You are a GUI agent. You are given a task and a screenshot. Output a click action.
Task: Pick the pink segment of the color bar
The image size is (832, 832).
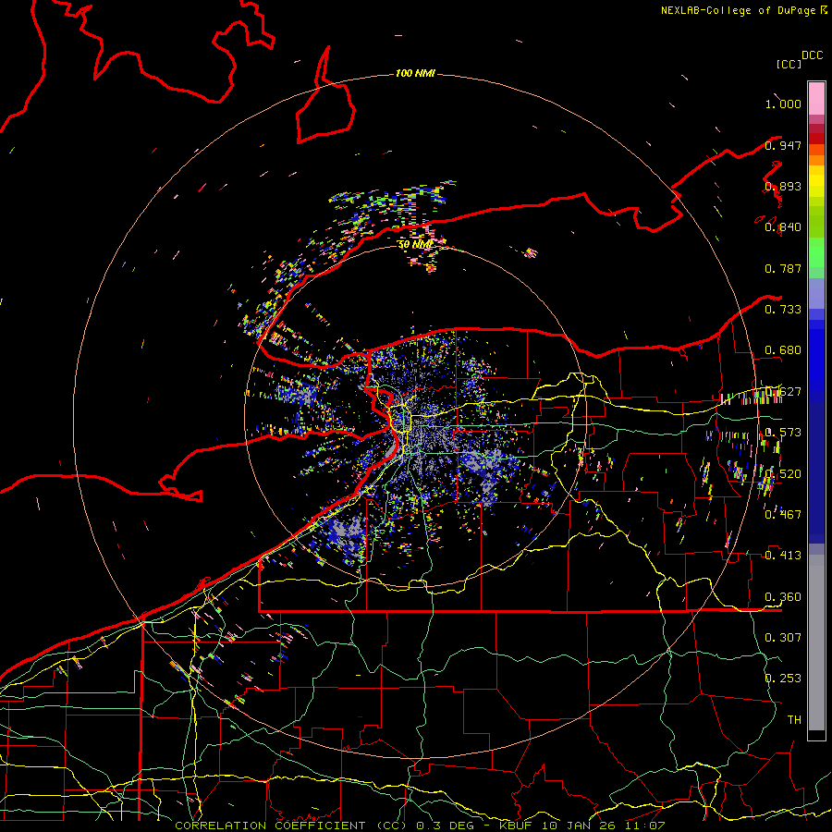click(x=816, y=99)
